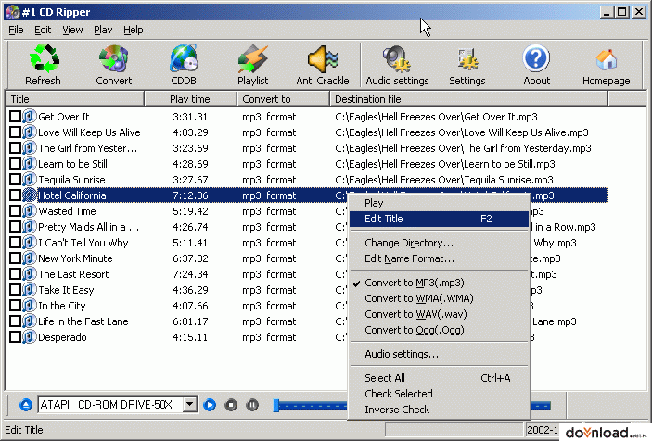Select Edit Name Format... entry

coord(439,258)
